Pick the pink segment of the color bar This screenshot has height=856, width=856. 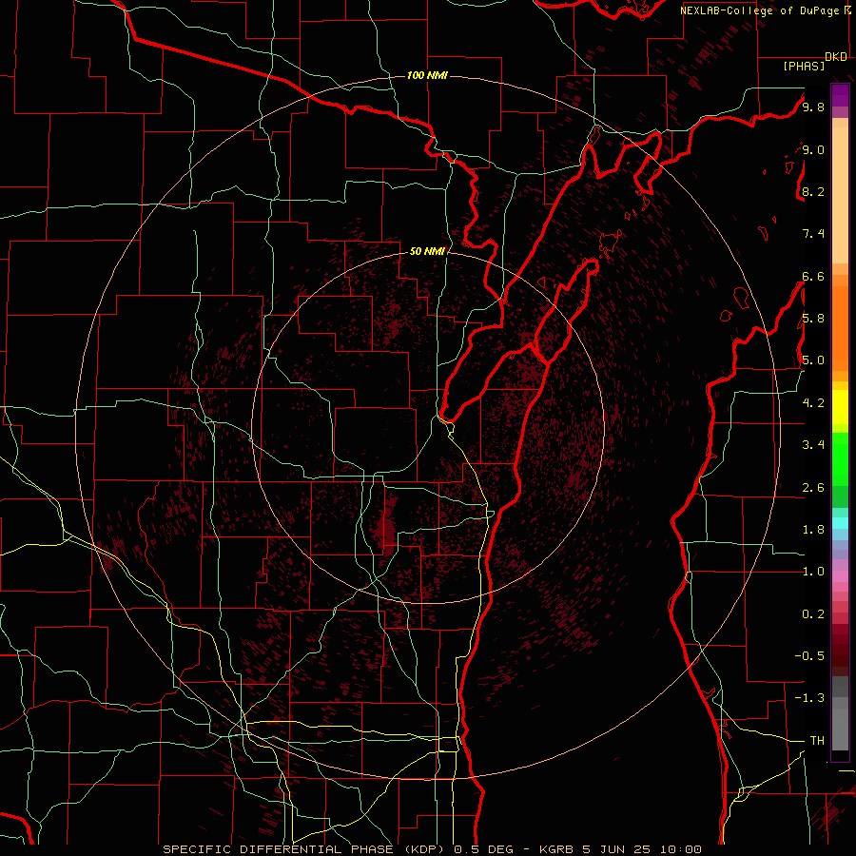pyautogui.click(x=840, y=576)
